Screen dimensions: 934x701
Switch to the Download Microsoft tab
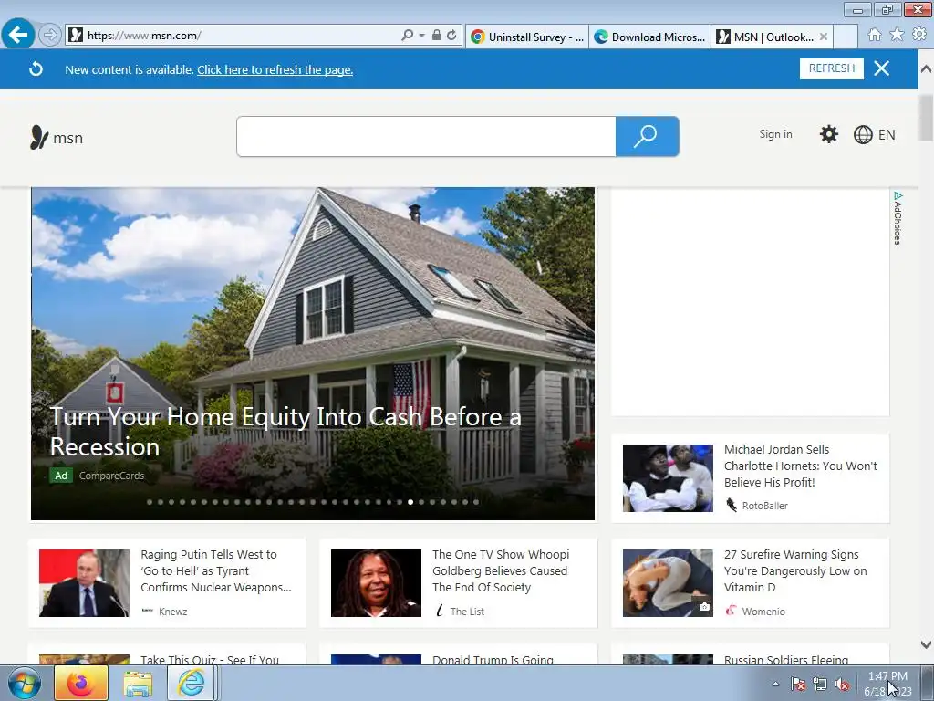click(x=649, y=37)
